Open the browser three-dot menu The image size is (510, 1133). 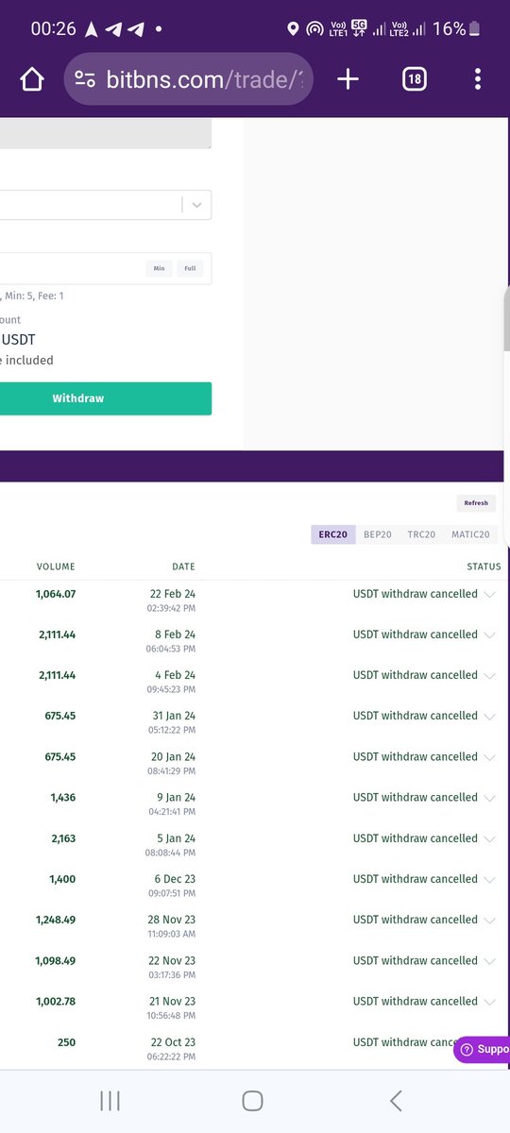tap(478, 79)
